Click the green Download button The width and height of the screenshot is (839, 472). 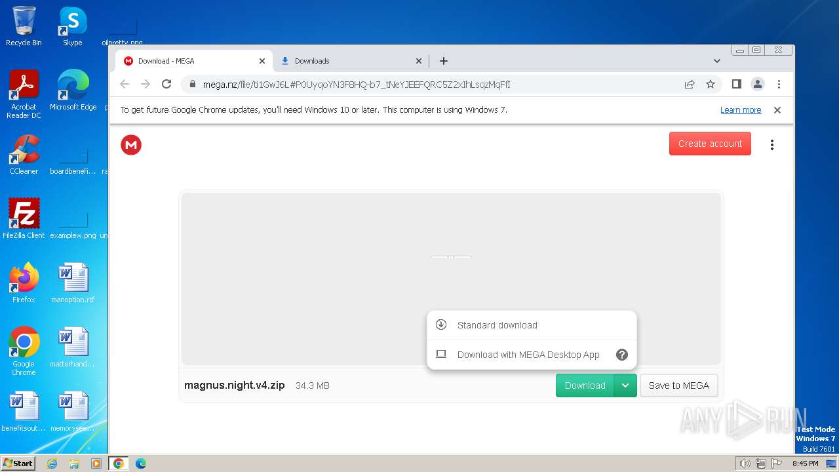[585, 385]
